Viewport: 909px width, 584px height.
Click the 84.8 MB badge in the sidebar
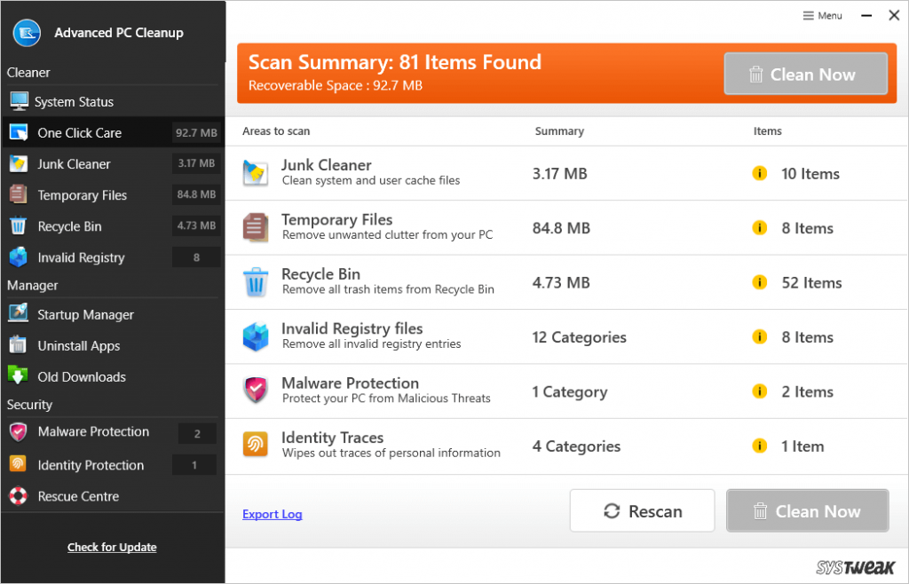point(196,194)
